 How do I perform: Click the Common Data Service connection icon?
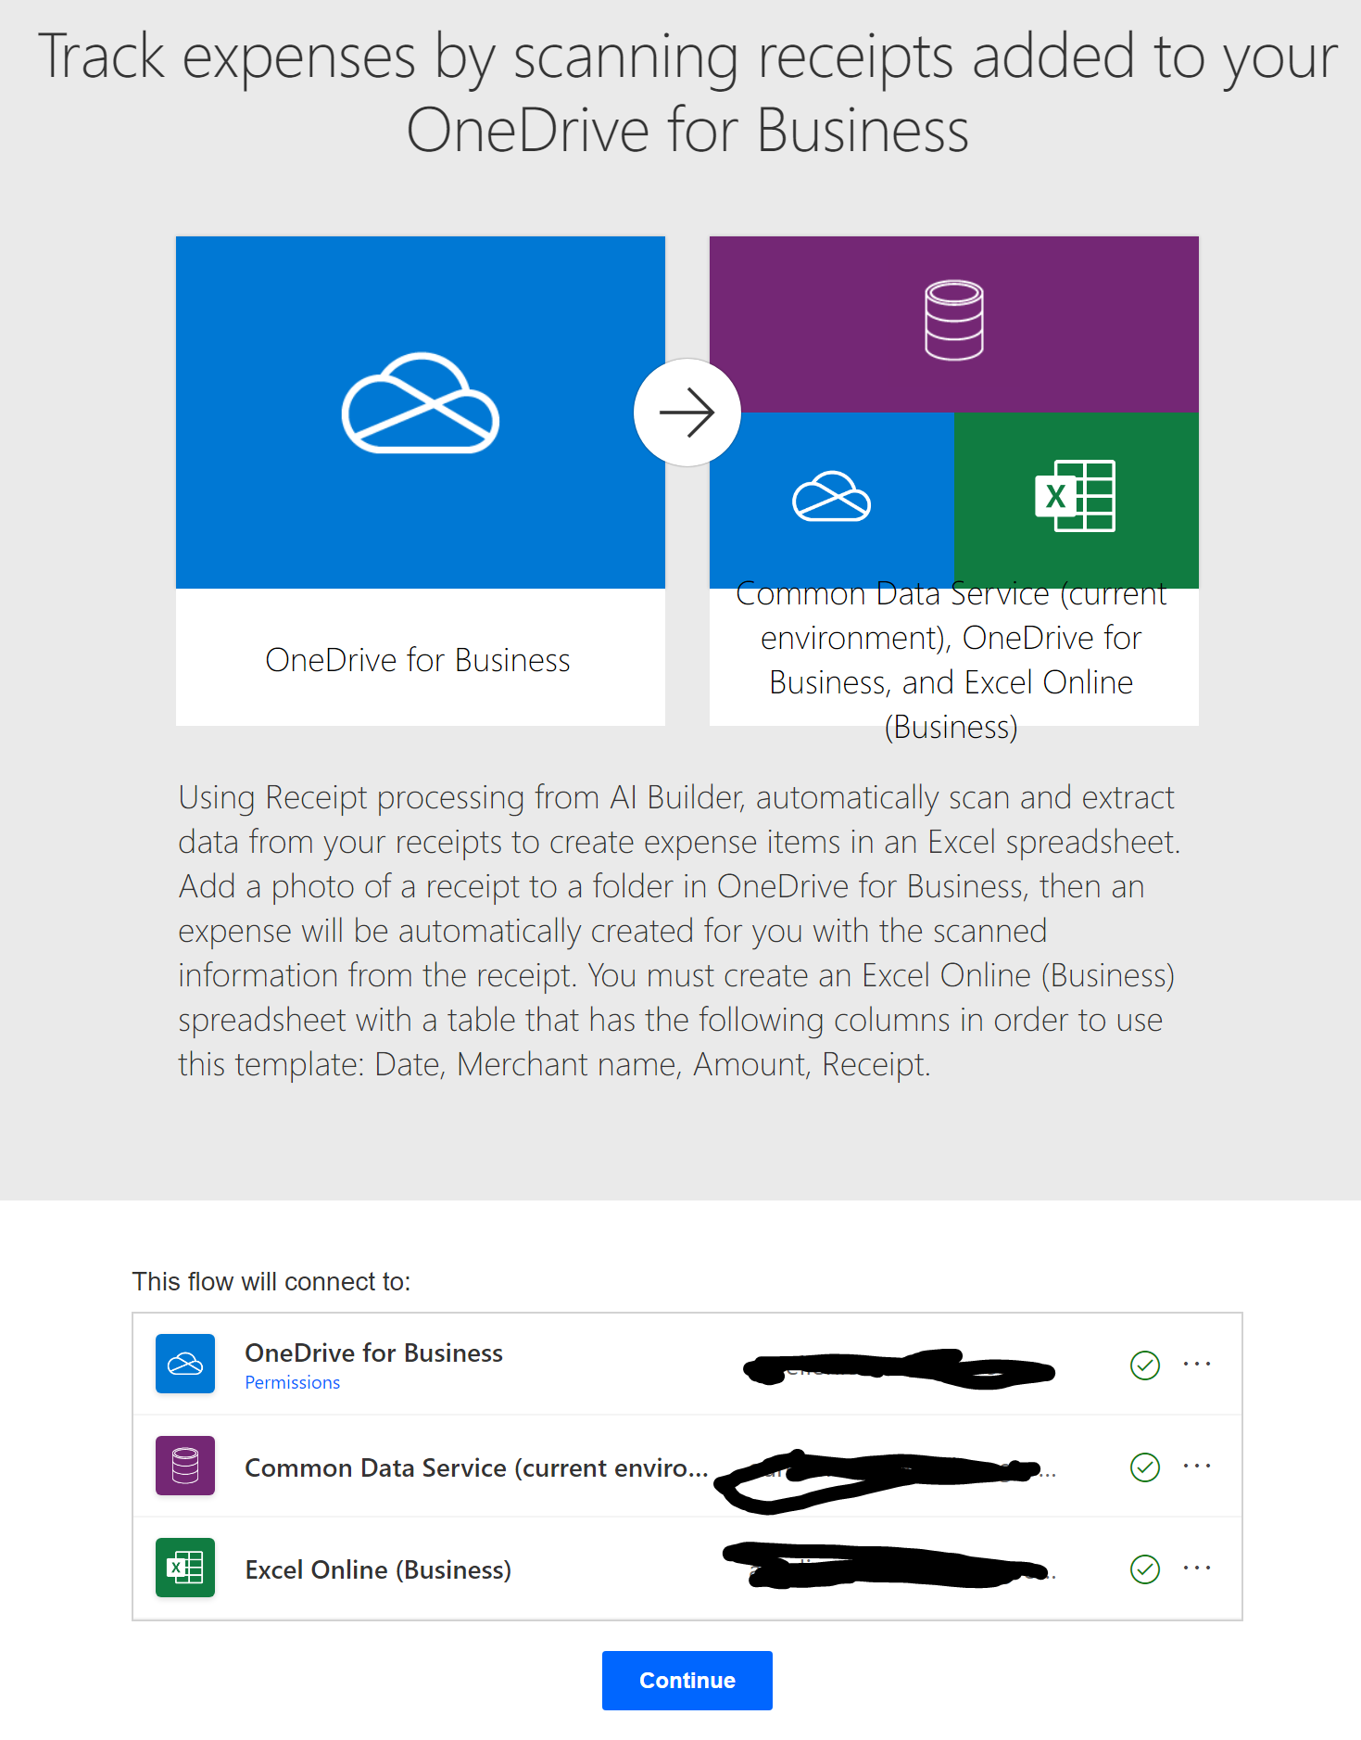[185, 1466]
